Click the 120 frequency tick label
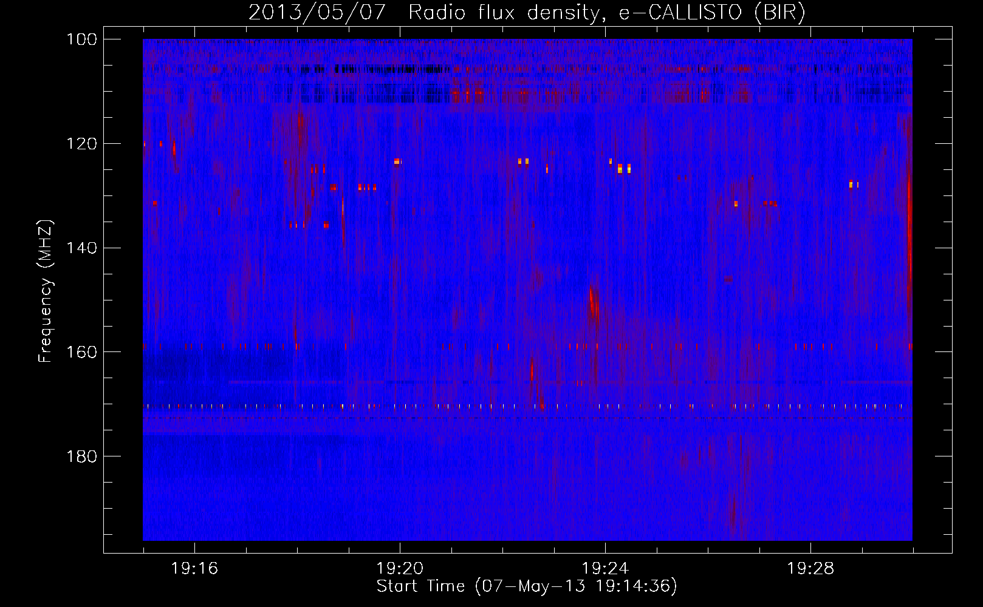Image resolution: width=983 pixels, height=607 pixels. [81, 143]
